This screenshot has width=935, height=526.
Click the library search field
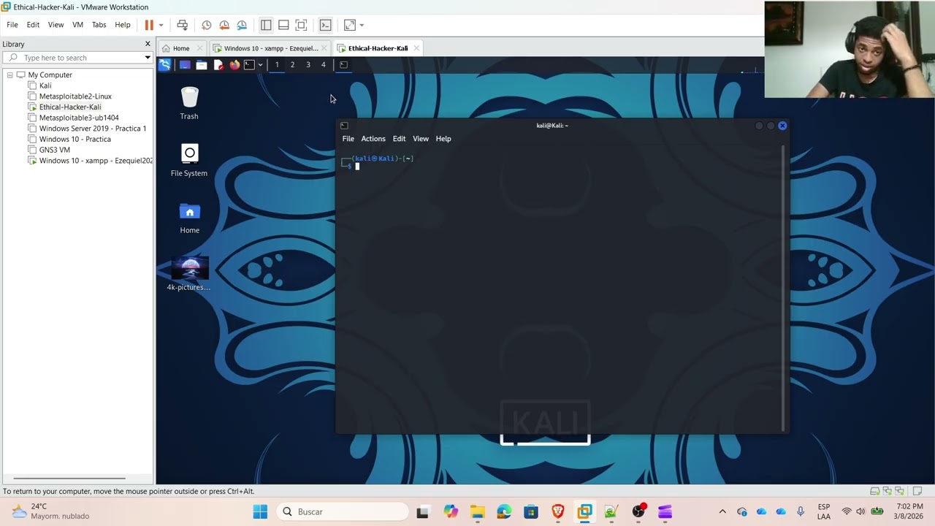click(79, 58)
